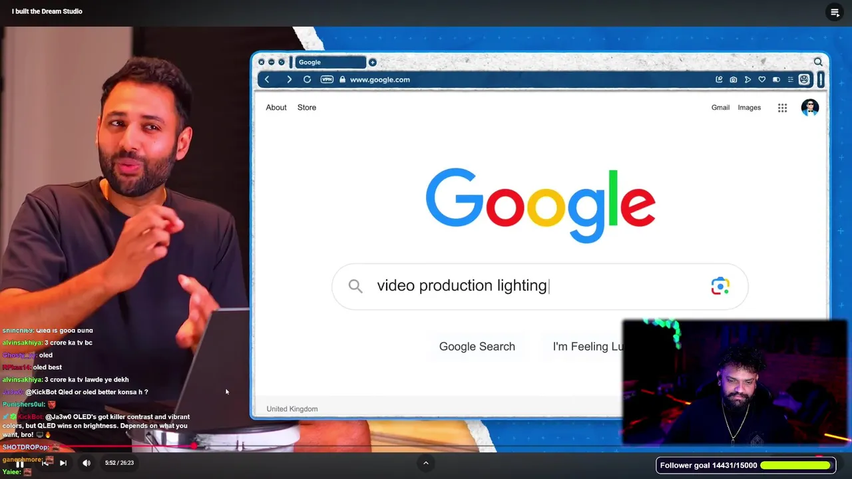Open the Google apps grid
Screen dimensions: 852x479
(x=783, y=108)
